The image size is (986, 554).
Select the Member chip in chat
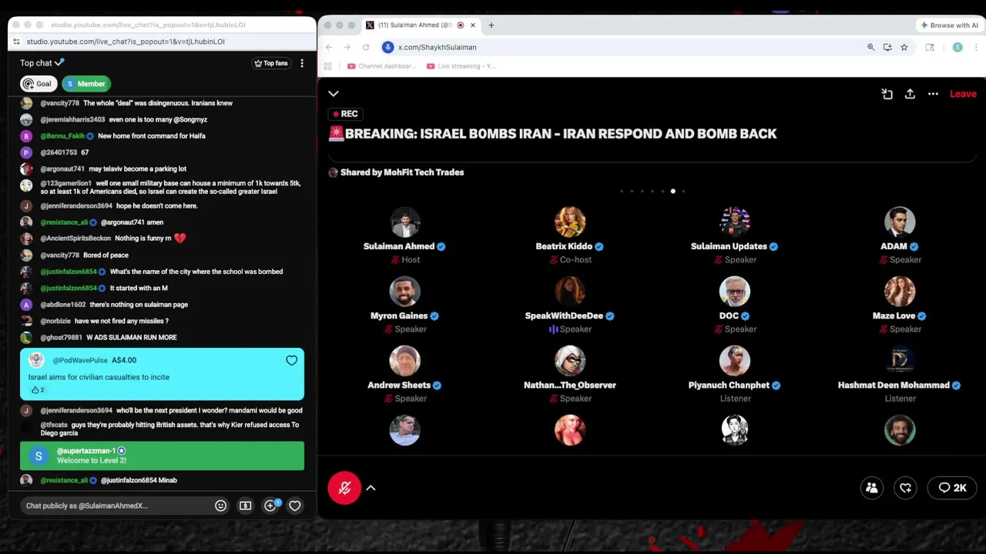86,84
